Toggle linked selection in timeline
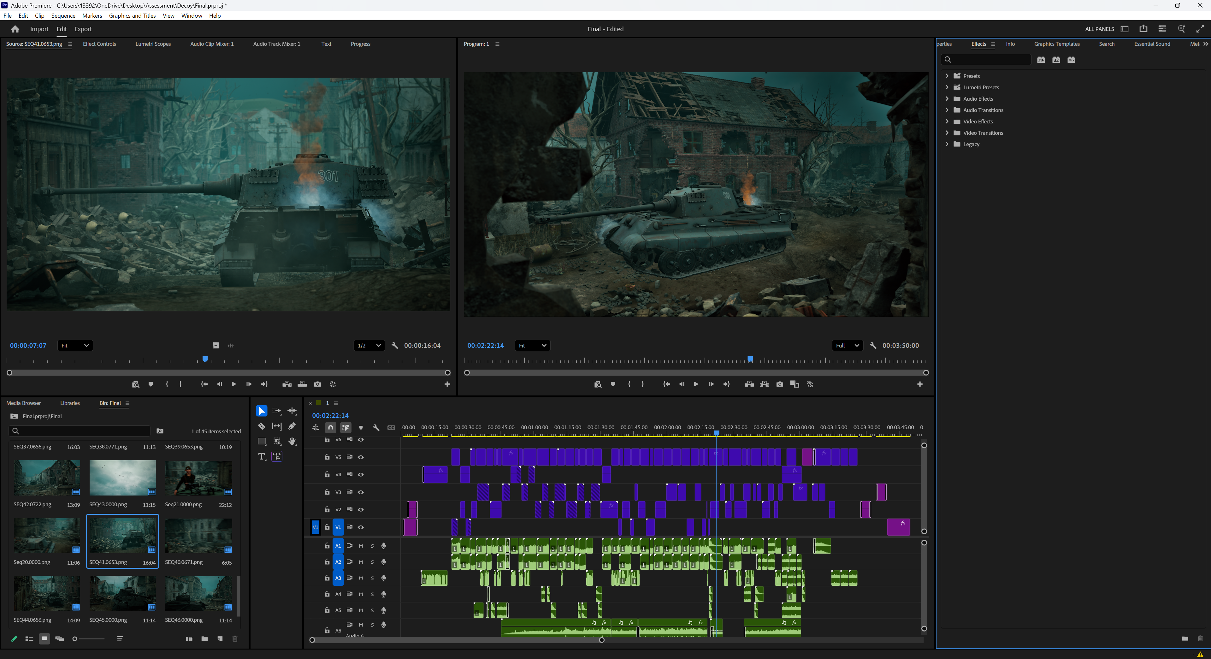The image size is (1211, 659). point(346,428)
